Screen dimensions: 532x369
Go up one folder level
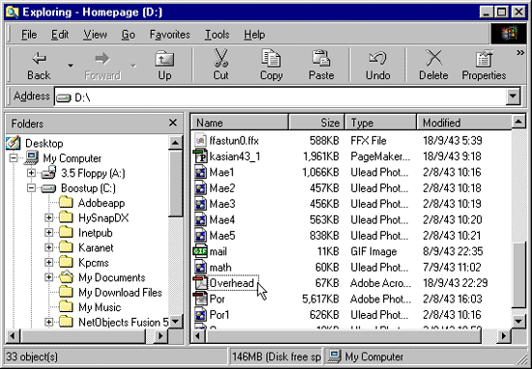point(164,66)
